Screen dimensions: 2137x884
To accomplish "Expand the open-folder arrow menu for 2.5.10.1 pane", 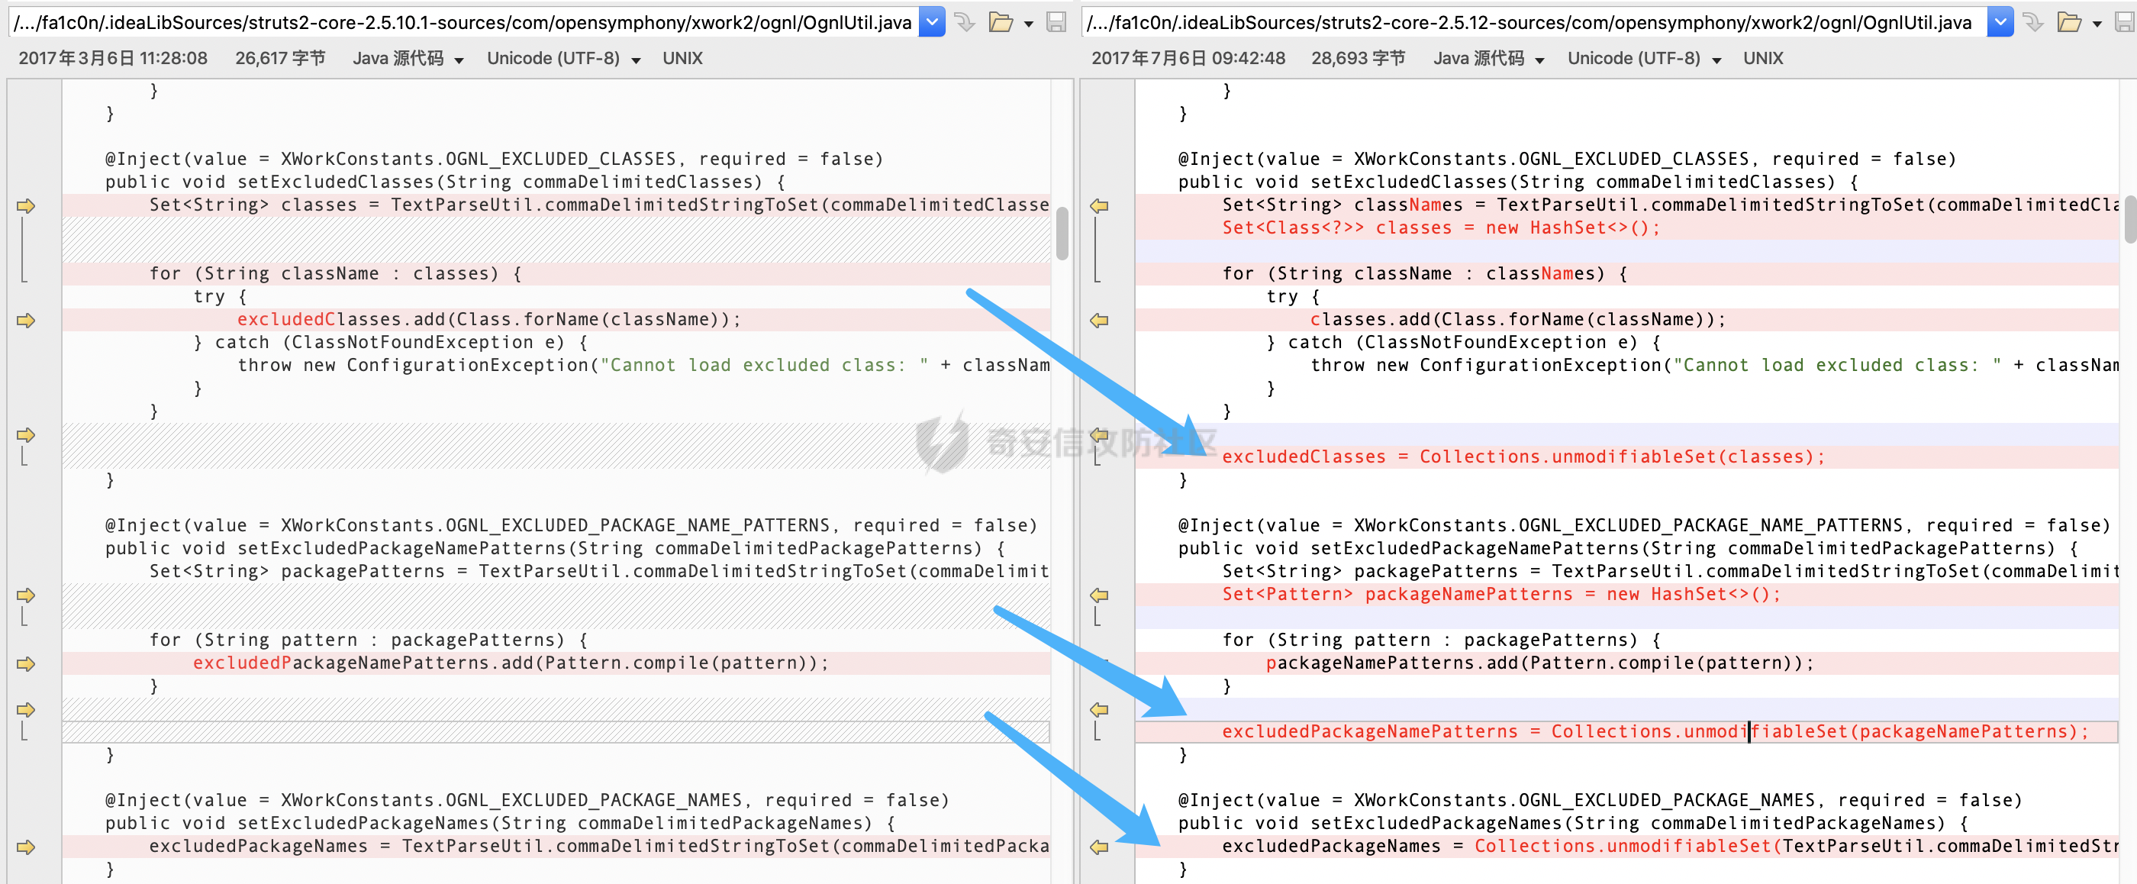I will [x=1028, y=24].
